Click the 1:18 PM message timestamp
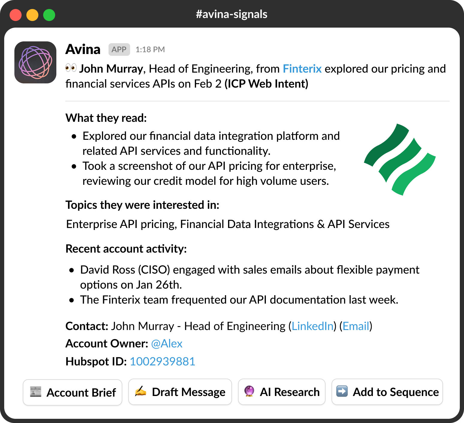464x423 pixels. click(150, 49)
